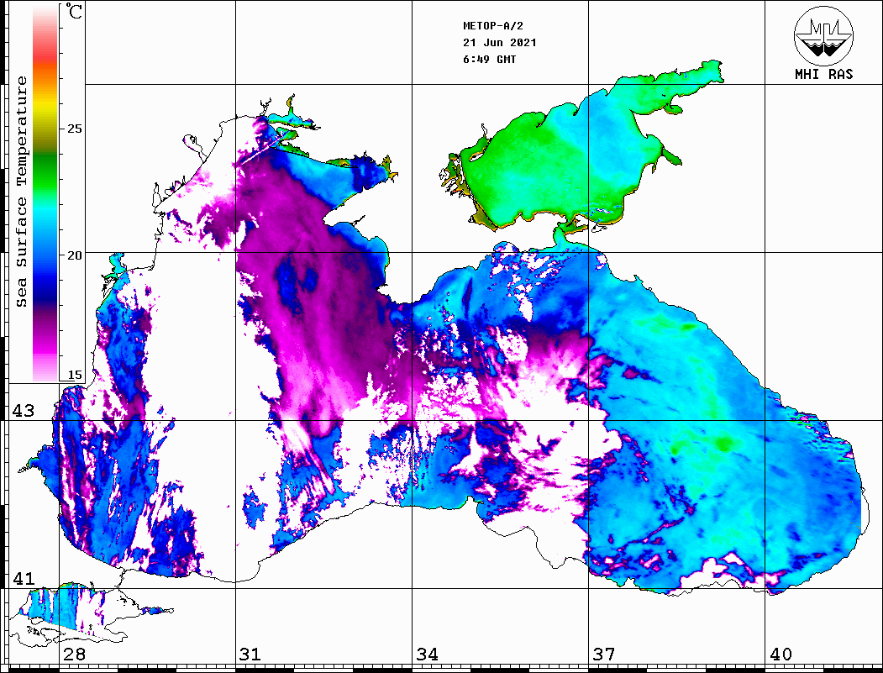Click the '21 Jun 2021' date text
This screenshot has height=673, width=883.
(x=500, y=43)
